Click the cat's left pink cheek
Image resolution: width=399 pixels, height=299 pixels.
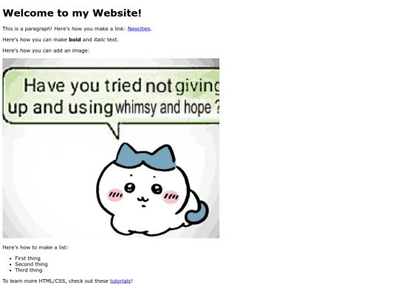pos(115,195)
